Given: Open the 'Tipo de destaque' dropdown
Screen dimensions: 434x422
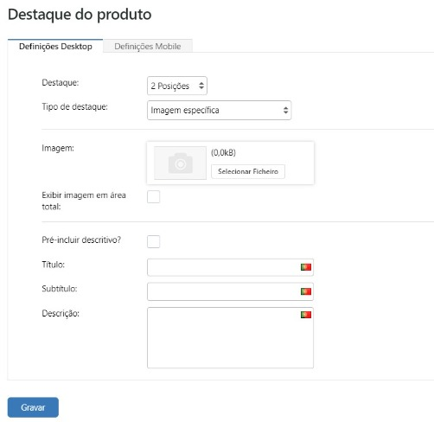Looking at the screenshot, I should [x=219, y=110].
